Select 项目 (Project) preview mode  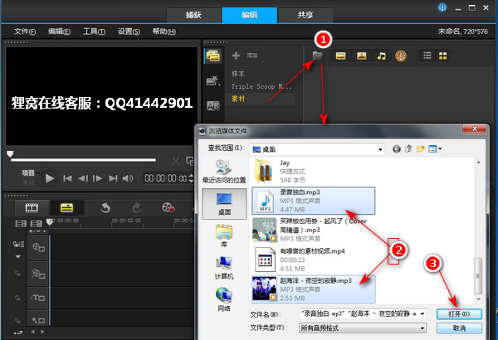[x=28, y=173]
